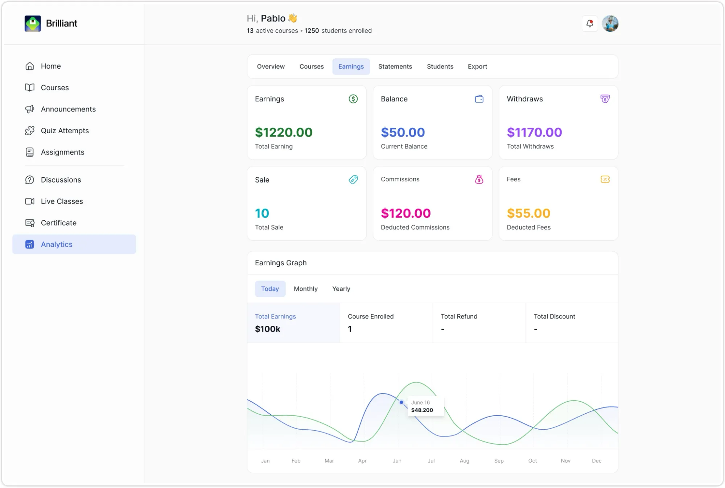Click the money bag Commissions icon
Viewport: 725px width, 488px height.
point(479,179)
